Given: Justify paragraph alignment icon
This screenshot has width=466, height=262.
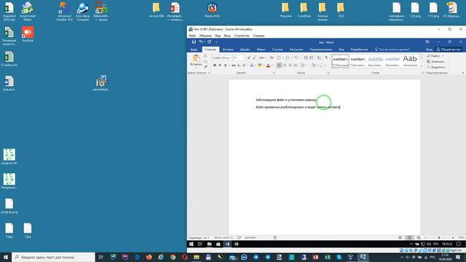Looking at the screenshot, I should pos(296,65).
